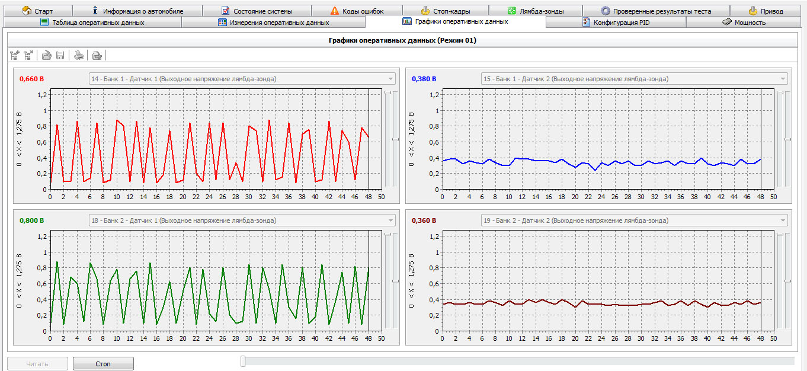Open the Старт tab with house icon
Screen dimensions: 807x371
37,11
